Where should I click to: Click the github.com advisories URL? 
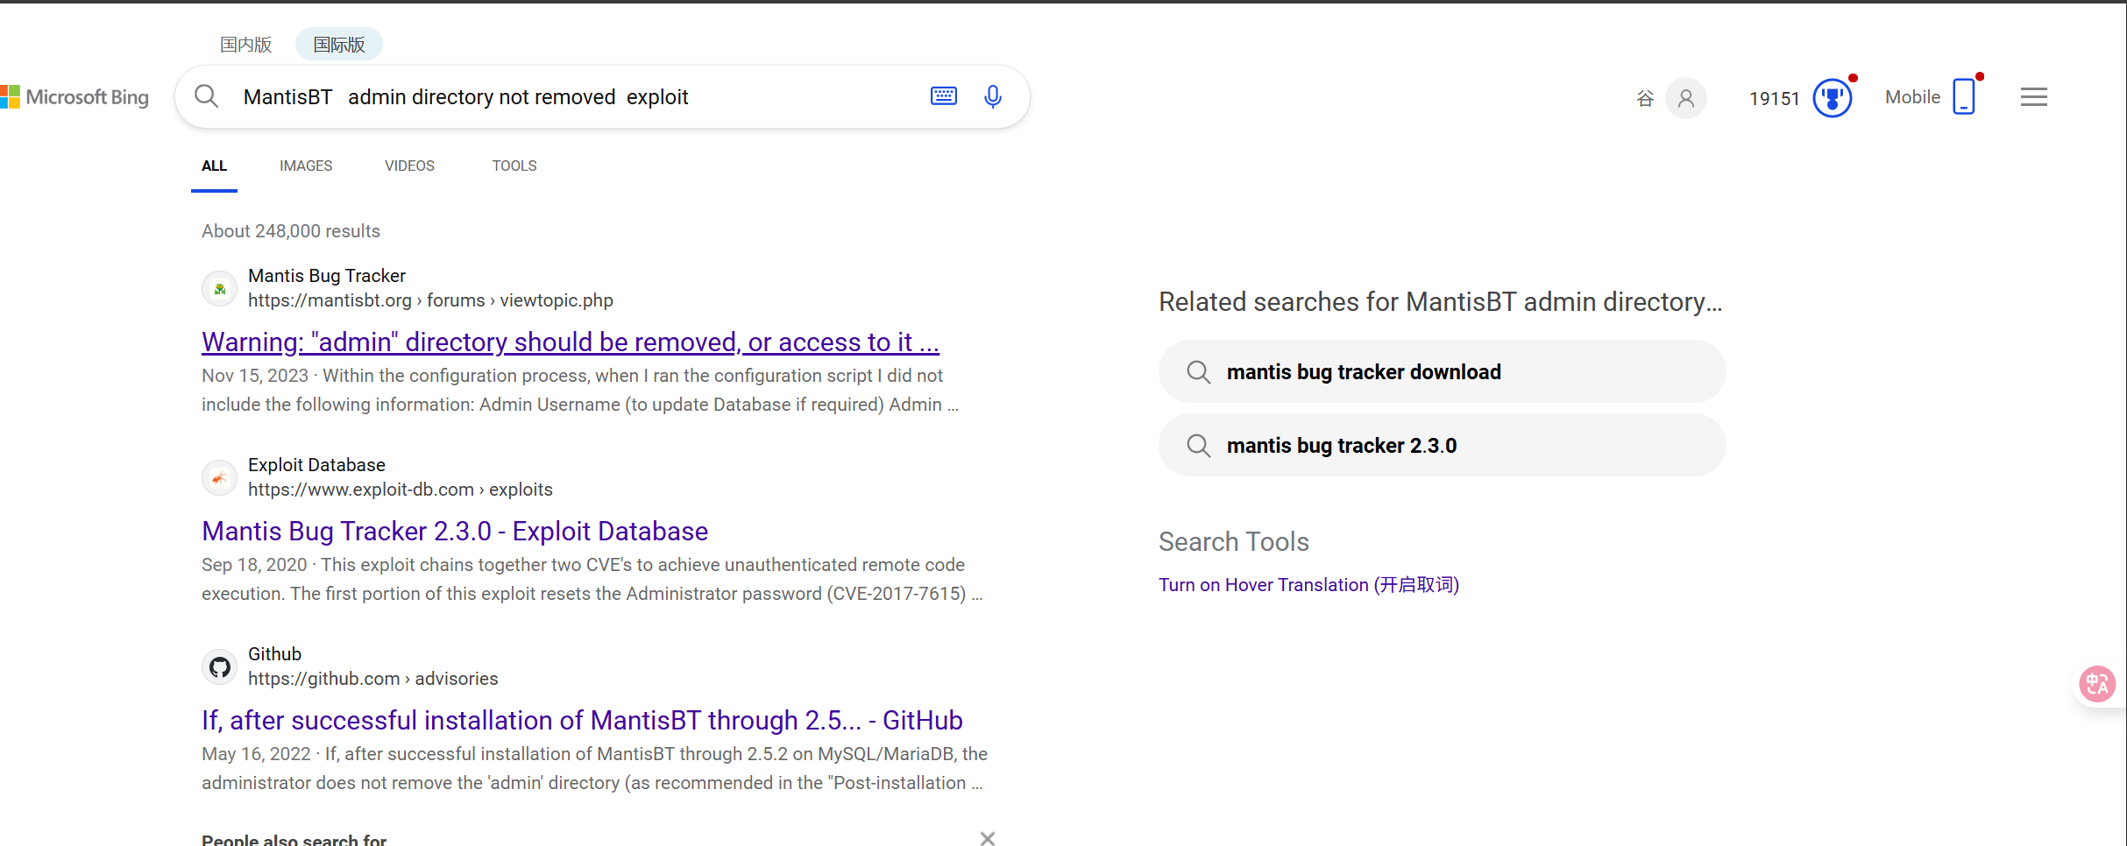tap(372, 679)
